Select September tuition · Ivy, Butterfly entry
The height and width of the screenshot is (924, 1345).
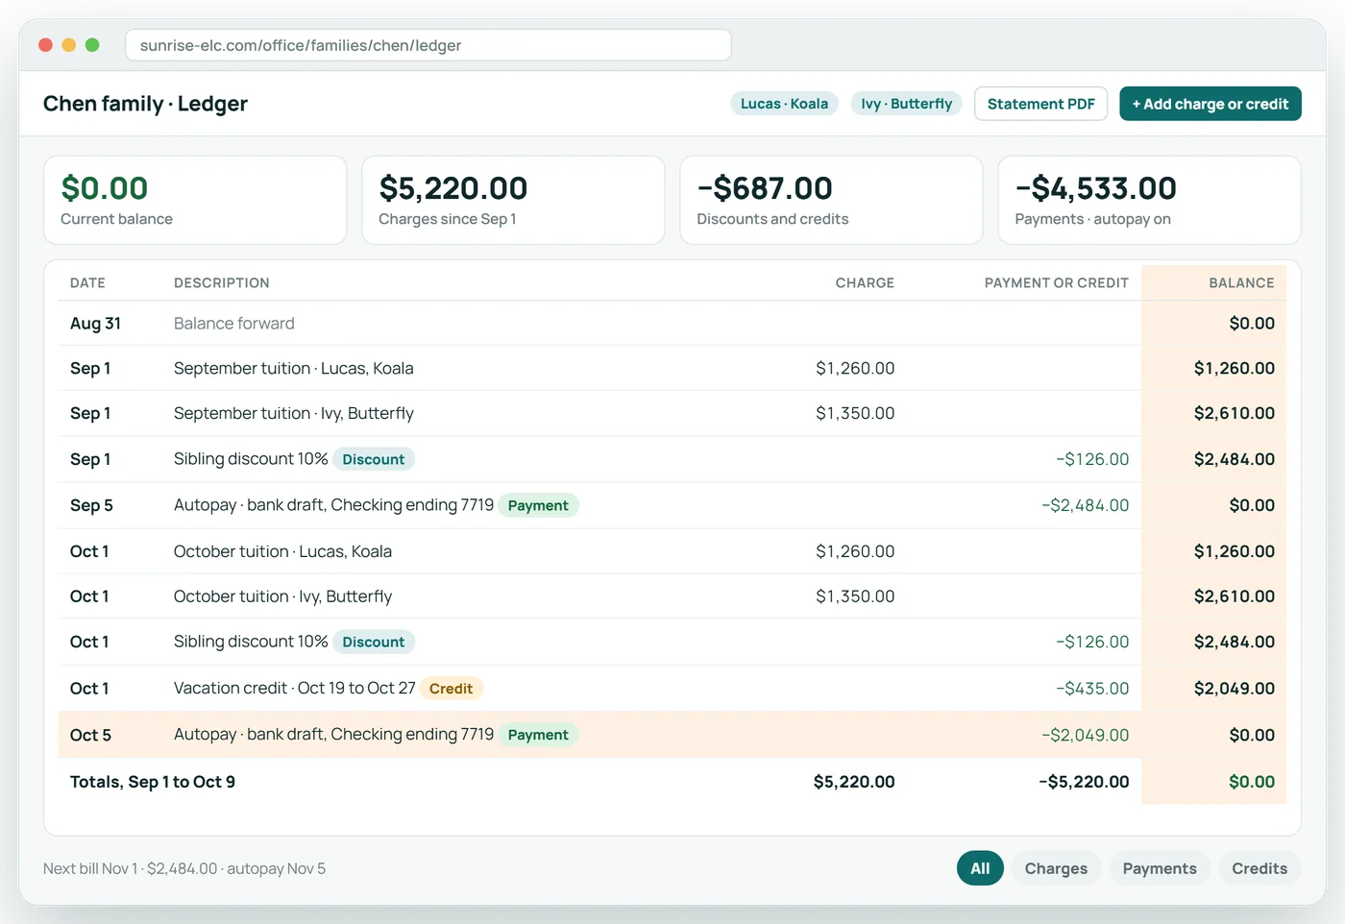(294, 414)
